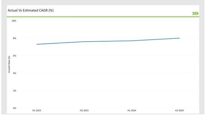Click the 6% y-axis tick label
The height and width of the screenshot is (116, 206).
[15, 56]
